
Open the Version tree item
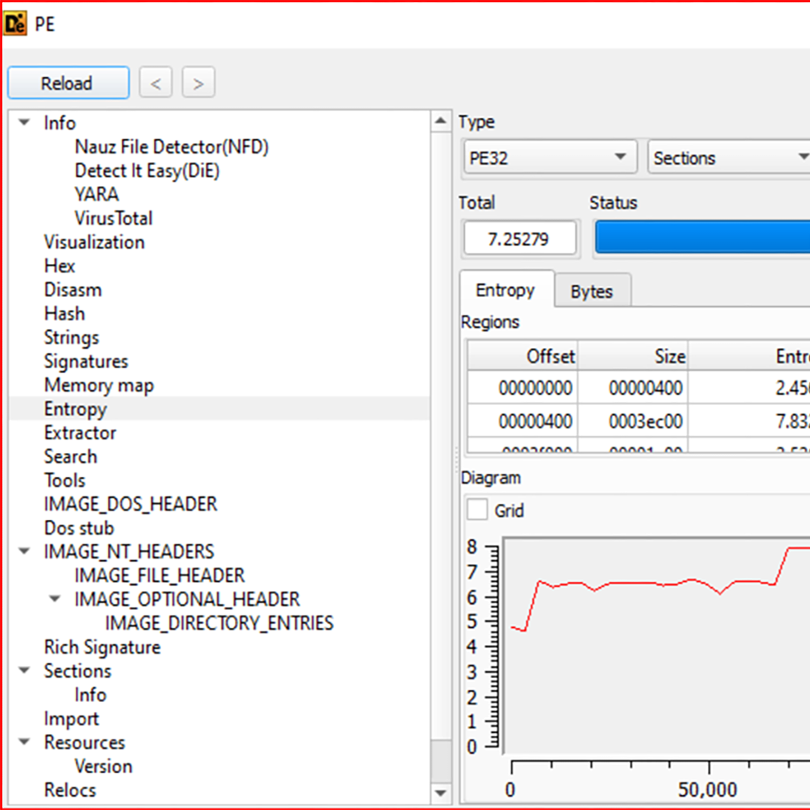pyautogui.click(x=103, y=766)
